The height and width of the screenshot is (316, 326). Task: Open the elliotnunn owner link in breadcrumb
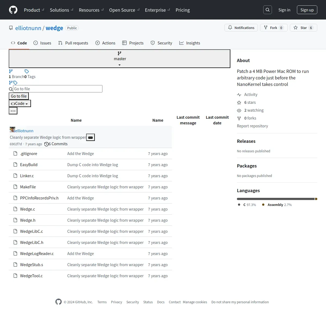[x=28, y=28]
